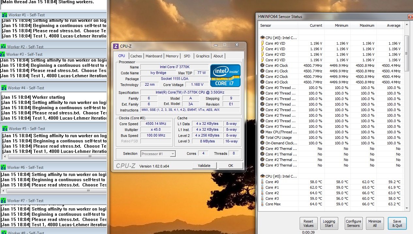
Task: Switch to the Caches tab
Action: [x=136, y=56]
